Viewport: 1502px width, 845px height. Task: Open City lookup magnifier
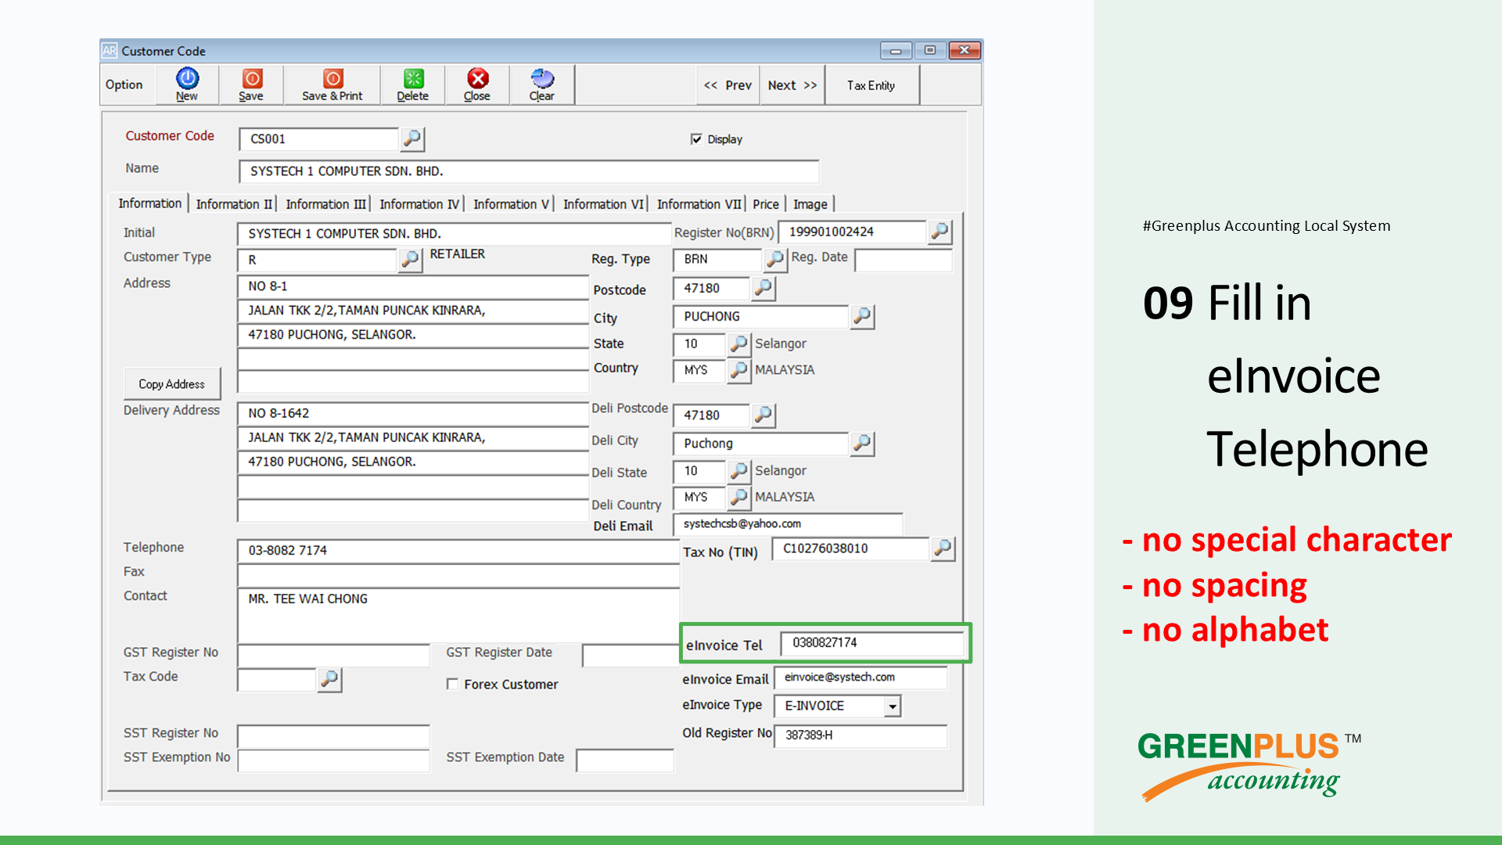point(862,317)
